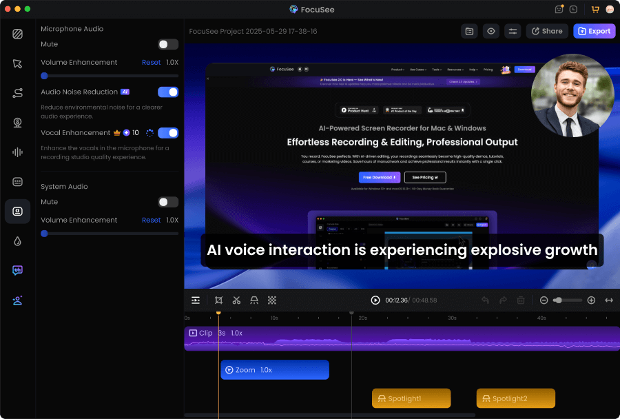The width and height of the screenshot is (620, 419).
Task: Click the Share button
Action: click(546, 31)
